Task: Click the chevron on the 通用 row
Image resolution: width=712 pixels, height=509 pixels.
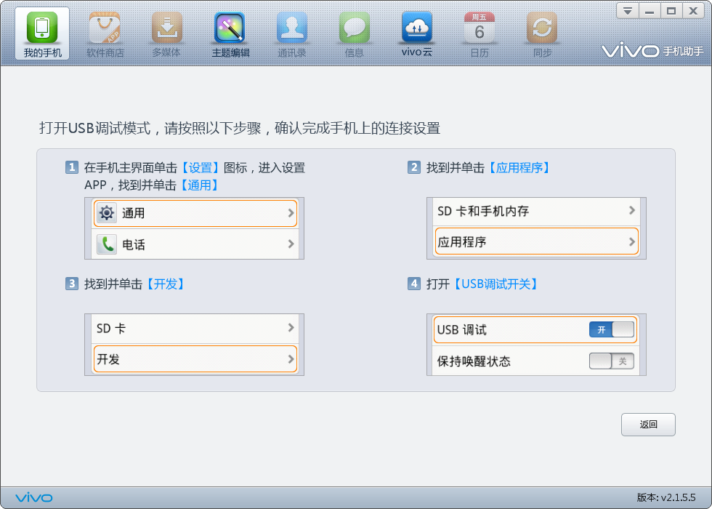Action: coord(291,212)
